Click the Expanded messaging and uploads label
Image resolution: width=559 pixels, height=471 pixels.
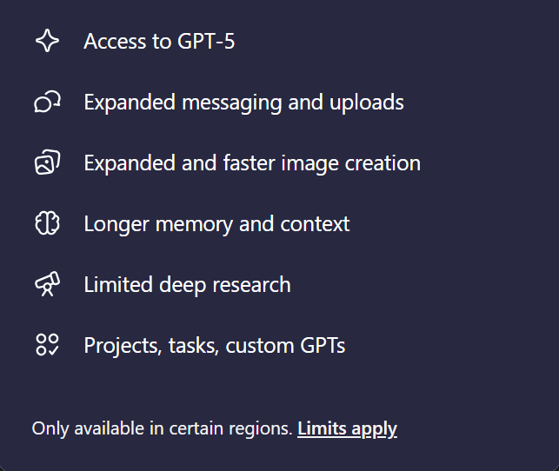[243, 102]
